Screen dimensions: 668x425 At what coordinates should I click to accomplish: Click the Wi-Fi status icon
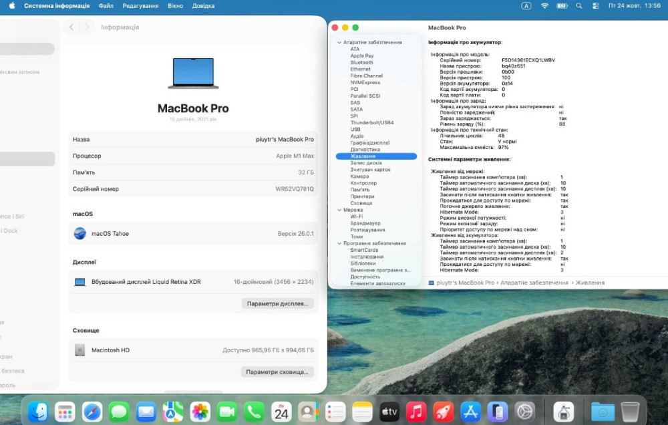tap(544, 5)
